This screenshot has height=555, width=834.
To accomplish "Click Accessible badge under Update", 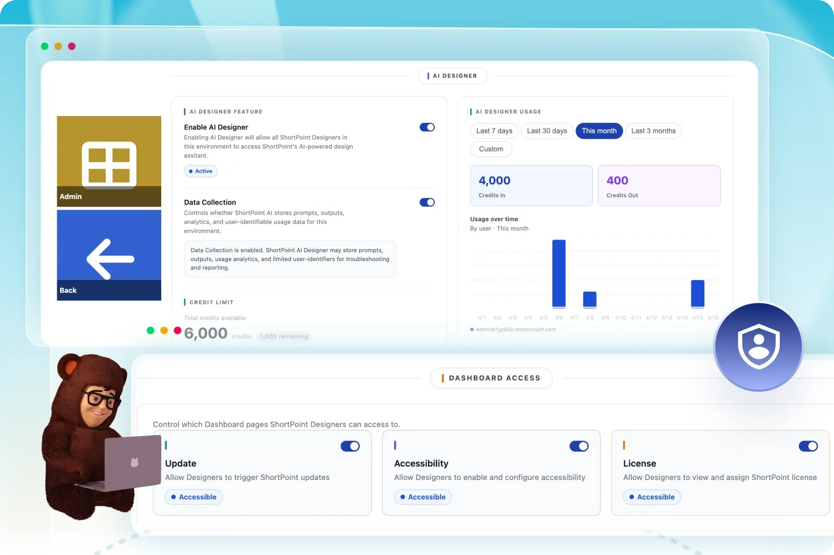I will 194,497.
